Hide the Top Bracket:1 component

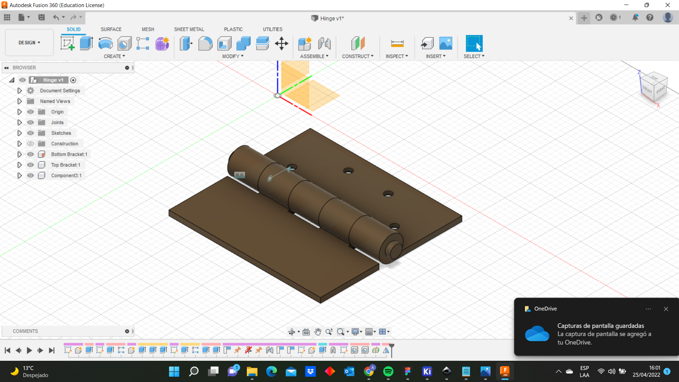point(30,165)
